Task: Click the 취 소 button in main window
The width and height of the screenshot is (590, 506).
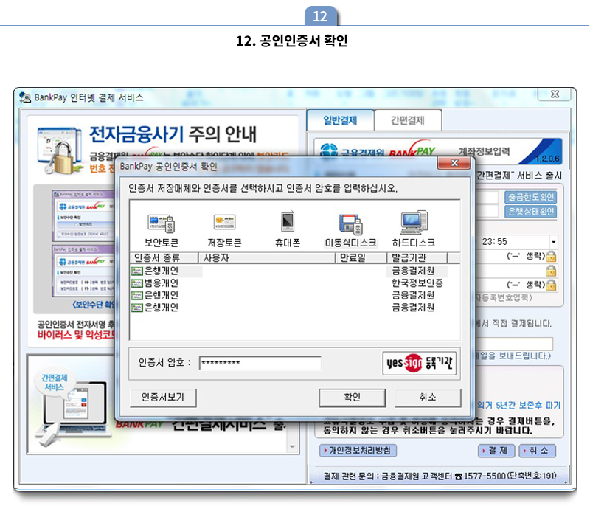Action: pyautogui.click(x=538, y=451)
